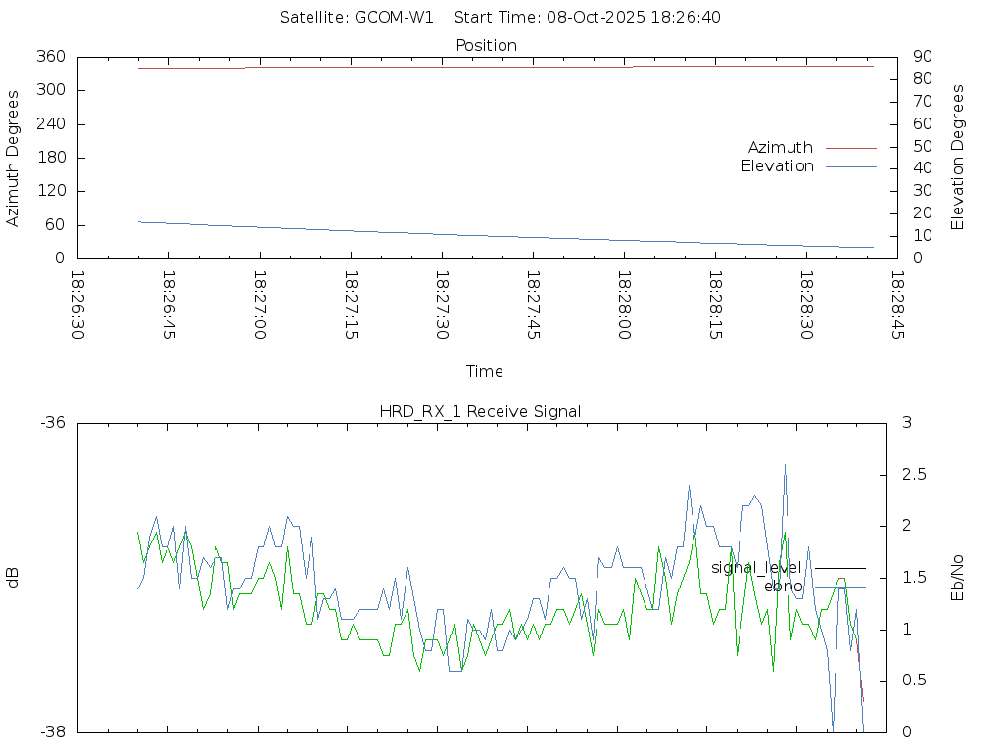Select the 18:26:30 time tick label
Image resolution: width=1003 pixels, height=752 pixels.
pyautogui.click(x=78, y=305)
